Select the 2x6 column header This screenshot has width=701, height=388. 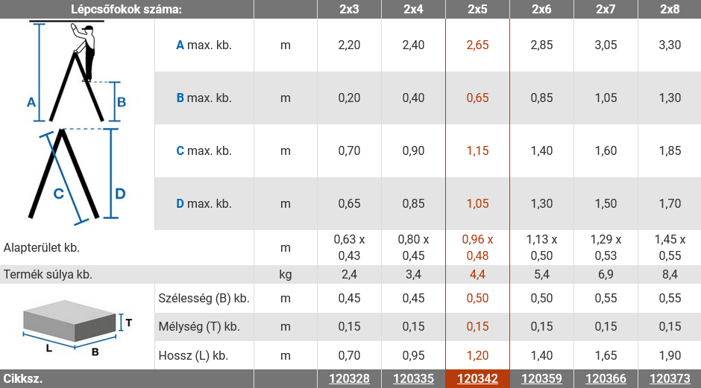click(541, 9)
